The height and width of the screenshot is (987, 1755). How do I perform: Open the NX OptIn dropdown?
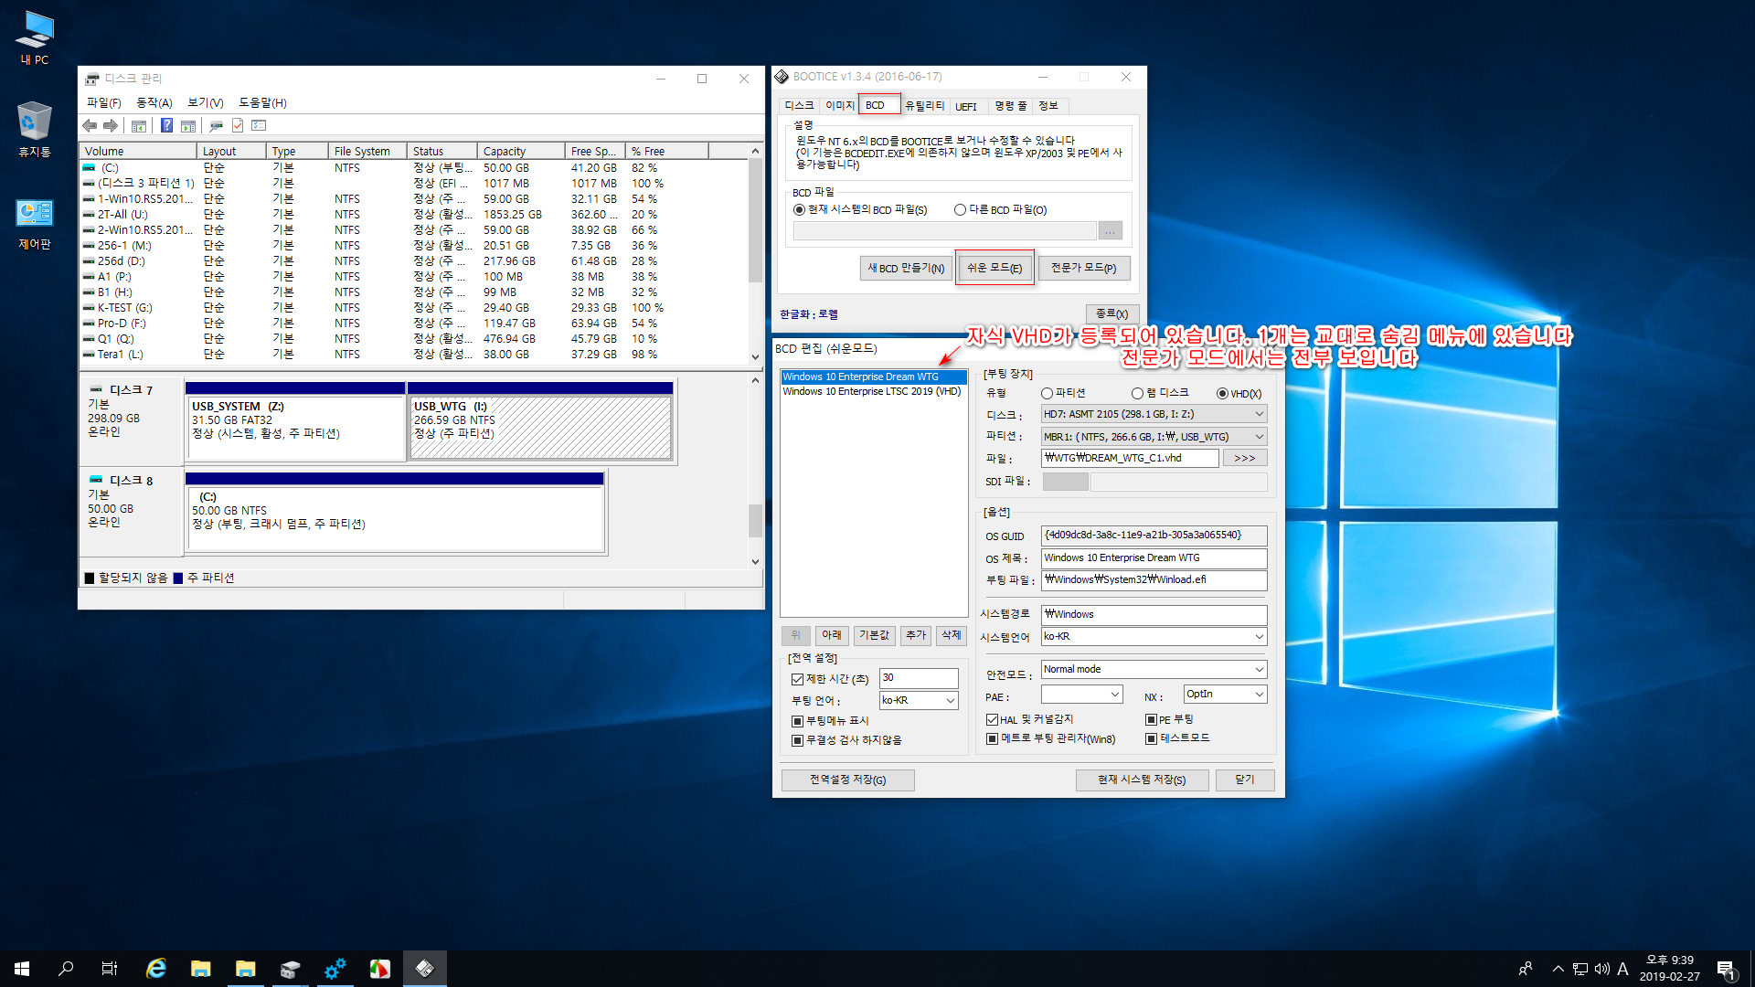click(x=1225, y=695)
